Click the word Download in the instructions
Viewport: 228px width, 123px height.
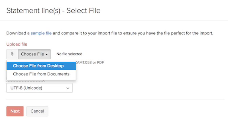[x=18, y=33]
